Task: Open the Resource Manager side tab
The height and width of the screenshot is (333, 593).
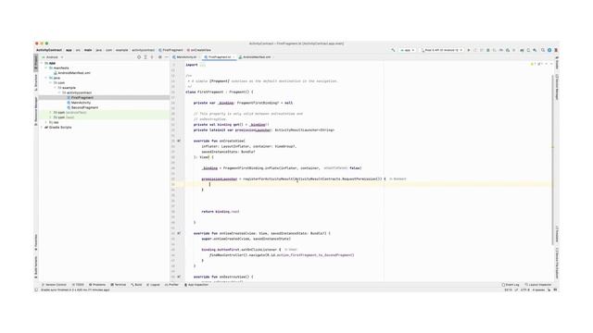Action: click(x=36, y=111)
